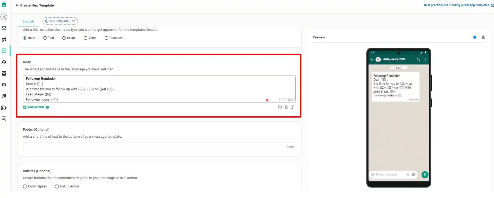Click the emoji icon in preview message bar
Image resolution: width=494 pixels, height=198 pixels.
tap(373, 175)
